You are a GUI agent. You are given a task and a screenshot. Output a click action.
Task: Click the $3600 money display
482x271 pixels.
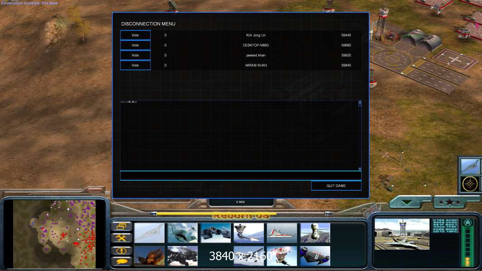pos(241,202)
